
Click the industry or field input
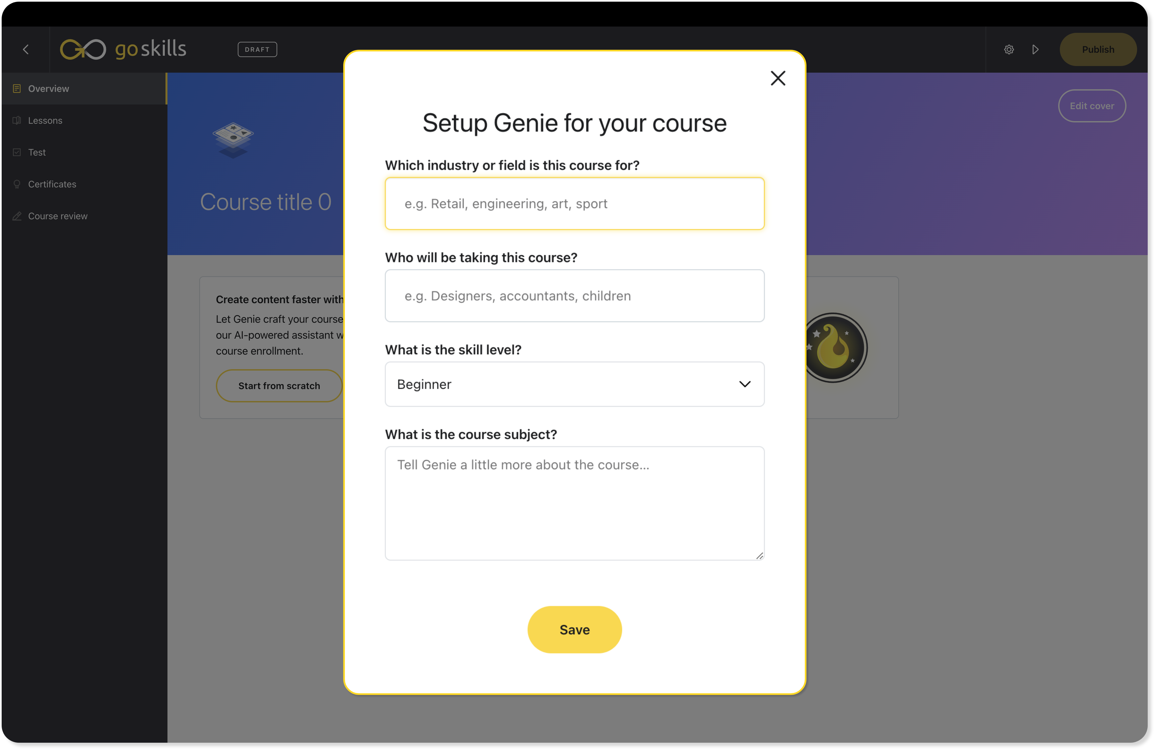[x=575, y=203]
